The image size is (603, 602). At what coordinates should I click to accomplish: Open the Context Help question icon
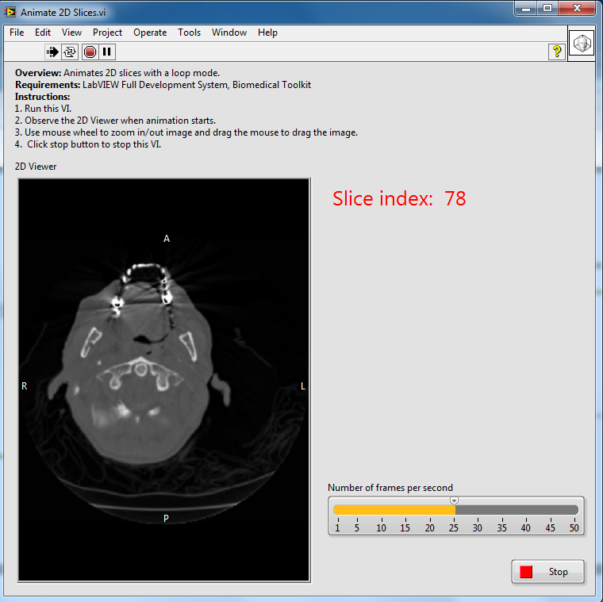[x=557, y=52]
